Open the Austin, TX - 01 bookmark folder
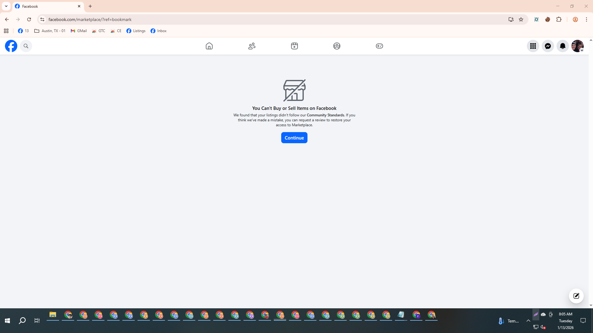The height and width of the screenshot is (333, 593). [x=50, y=31]
